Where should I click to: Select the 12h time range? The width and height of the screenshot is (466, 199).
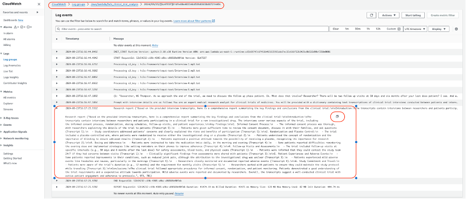point(378,29)
